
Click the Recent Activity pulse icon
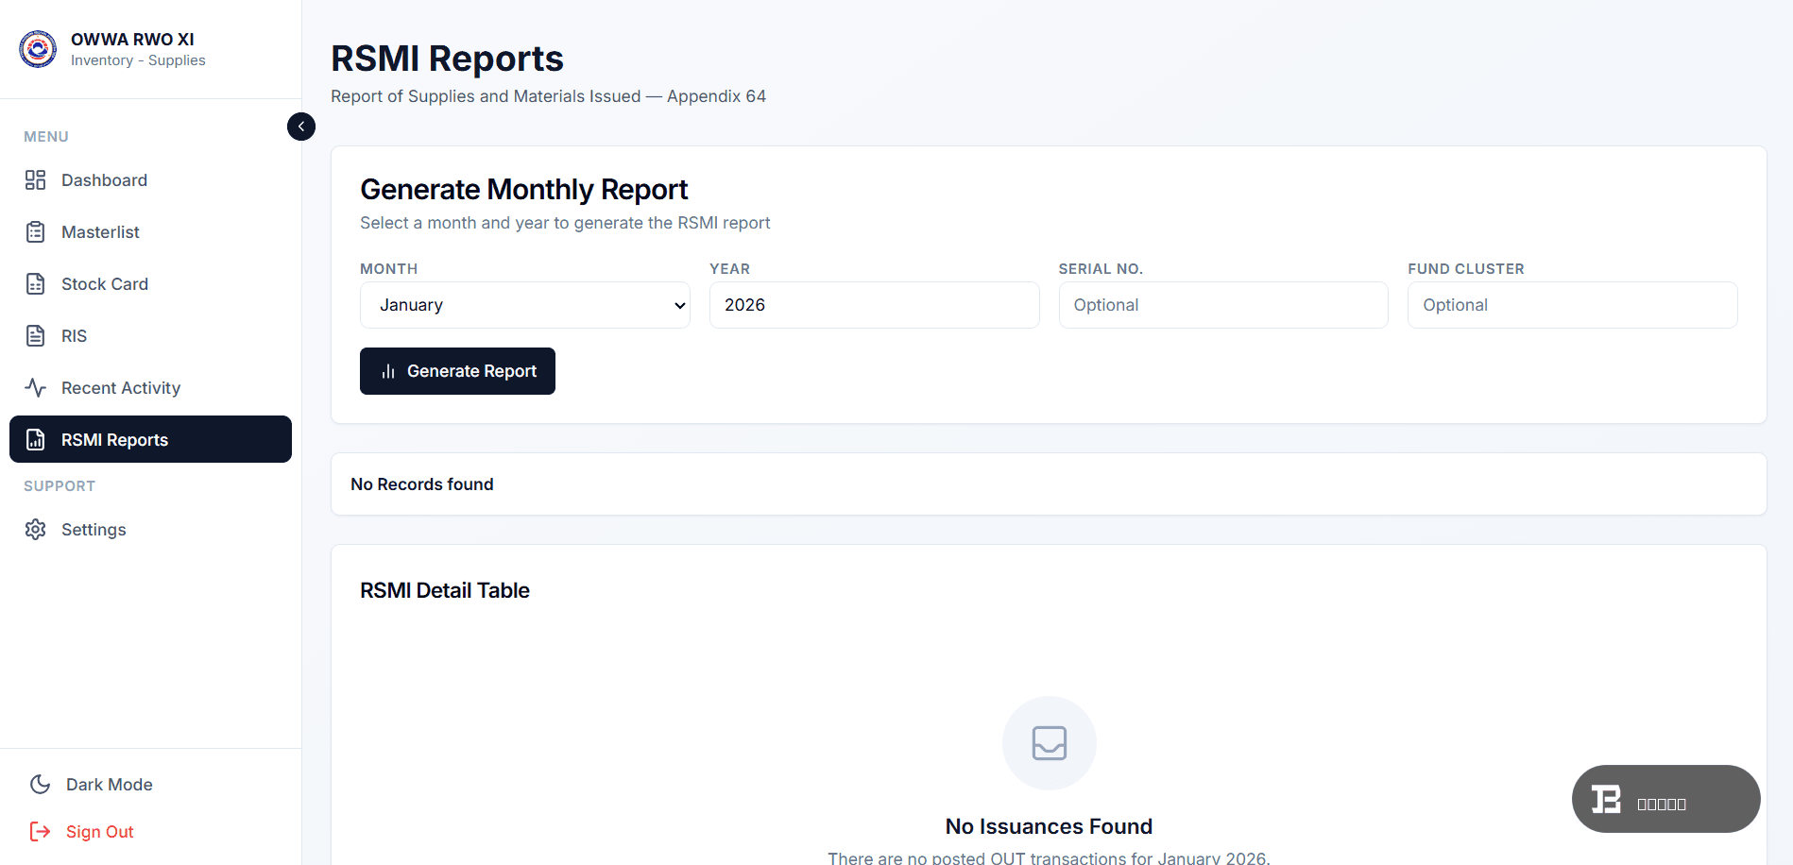point(36,388)
